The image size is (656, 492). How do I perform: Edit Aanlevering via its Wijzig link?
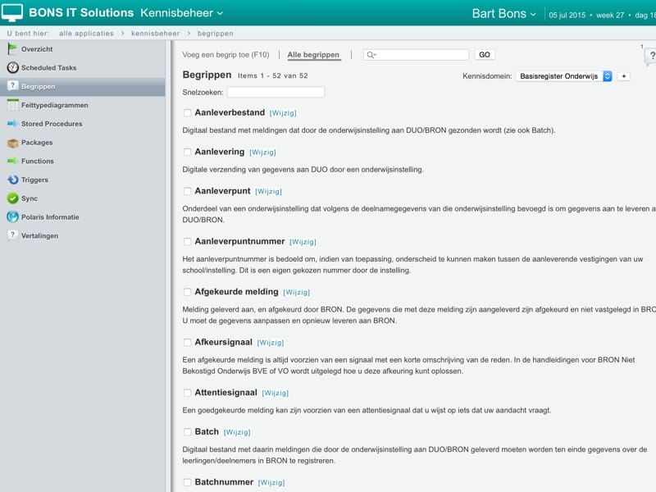(262, 153)
